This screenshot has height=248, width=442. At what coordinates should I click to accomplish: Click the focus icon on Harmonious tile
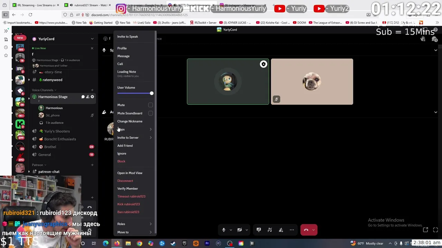coord(263,64)
